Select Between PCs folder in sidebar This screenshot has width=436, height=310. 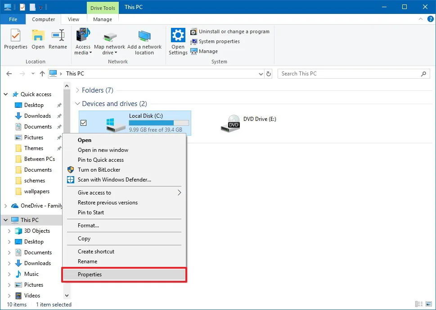pyautogui.click(x=40, y=159)
